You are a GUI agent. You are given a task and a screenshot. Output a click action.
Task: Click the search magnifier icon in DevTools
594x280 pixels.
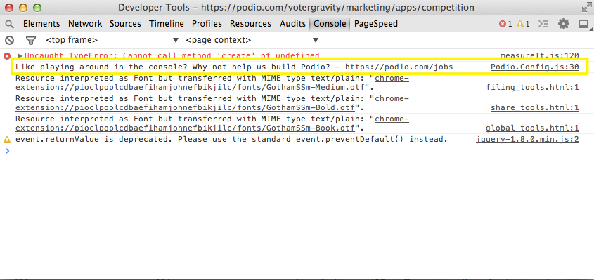tap(9, 25)
